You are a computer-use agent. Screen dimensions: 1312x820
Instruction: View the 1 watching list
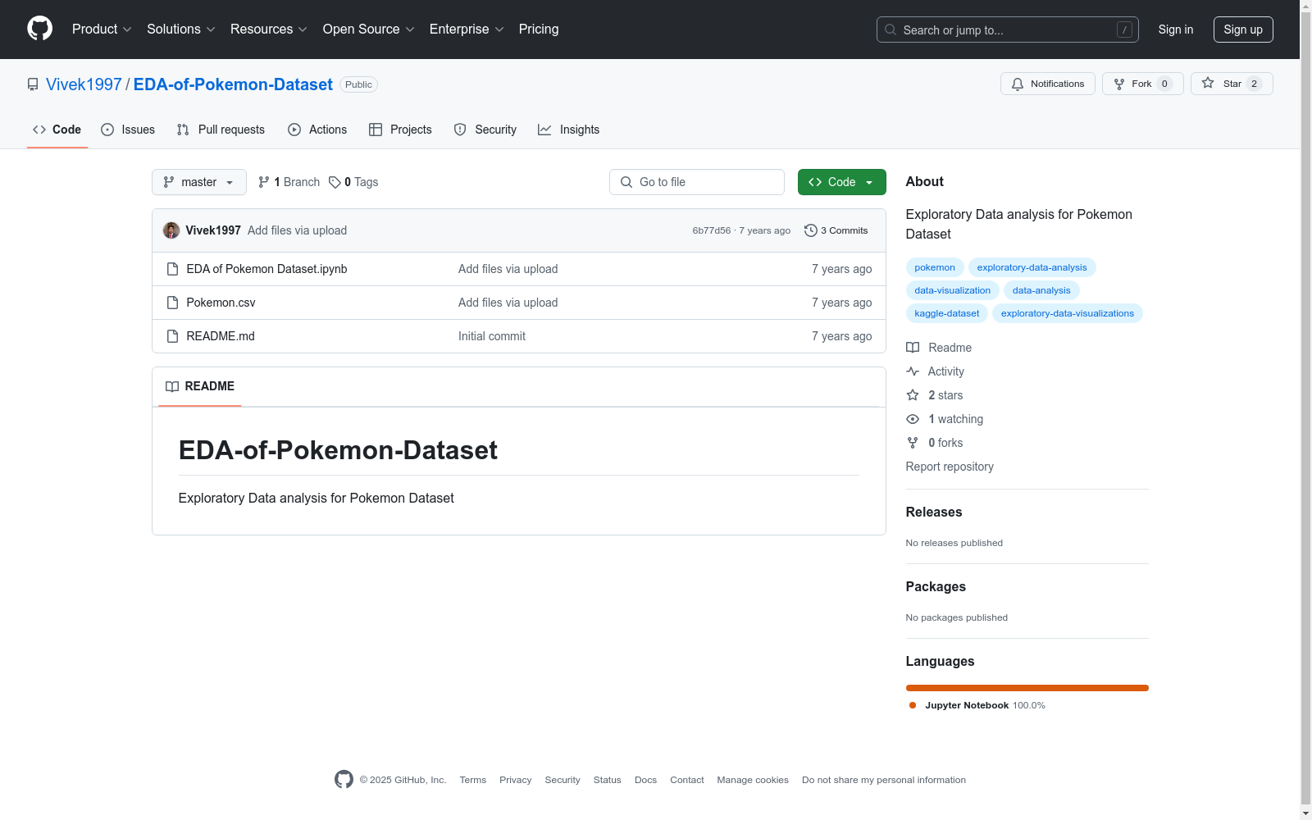pyautogui.click(x=945, y=419)
